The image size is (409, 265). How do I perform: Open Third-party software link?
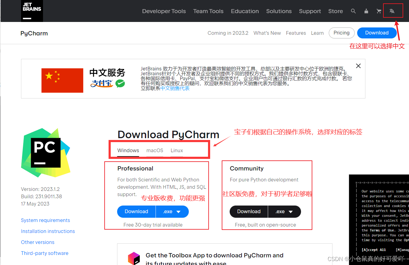45,253
